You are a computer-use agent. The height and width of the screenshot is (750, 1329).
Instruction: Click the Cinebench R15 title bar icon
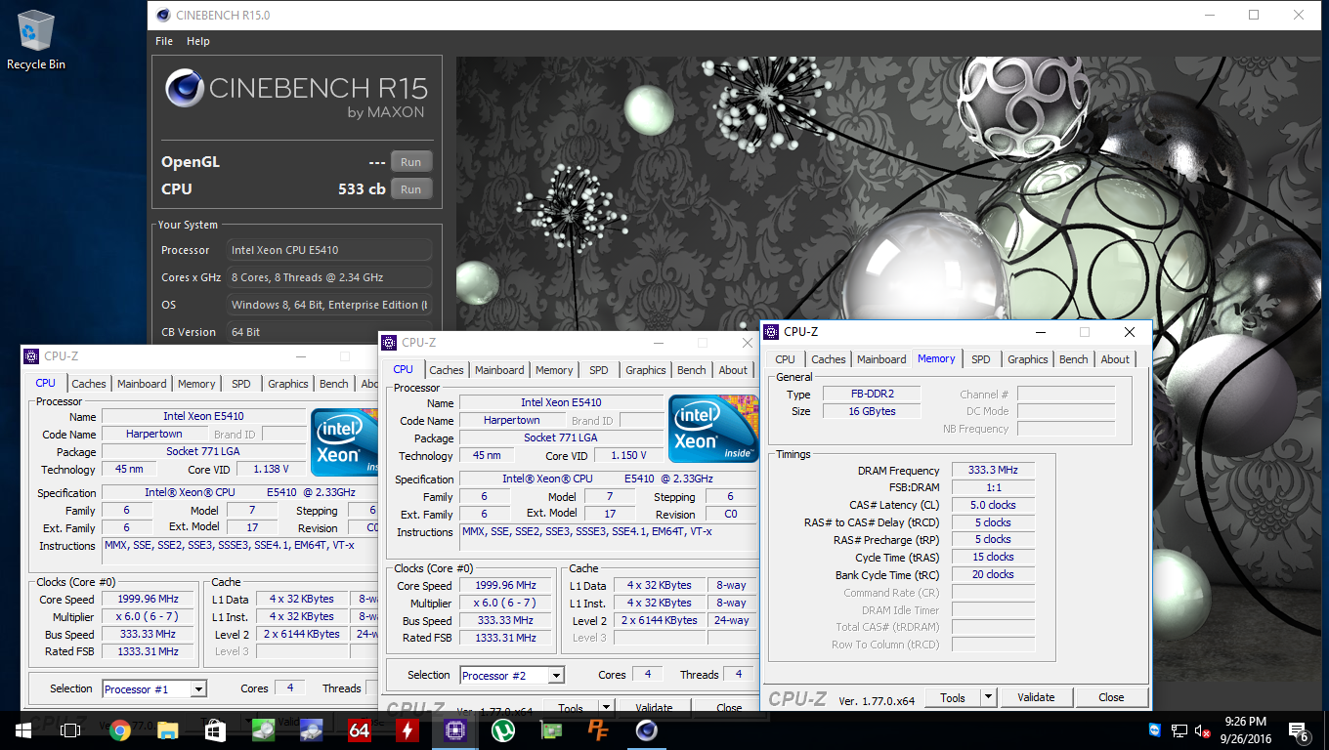click(161, 15)
